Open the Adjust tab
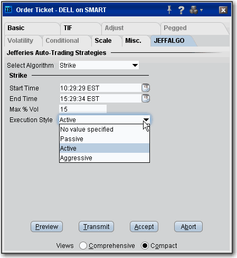 point(130,28)
